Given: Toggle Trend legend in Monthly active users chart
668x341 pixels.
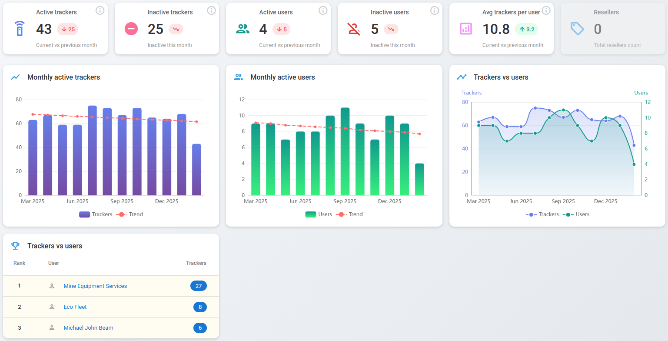Looking at the screenshot, I should point(349,214).
